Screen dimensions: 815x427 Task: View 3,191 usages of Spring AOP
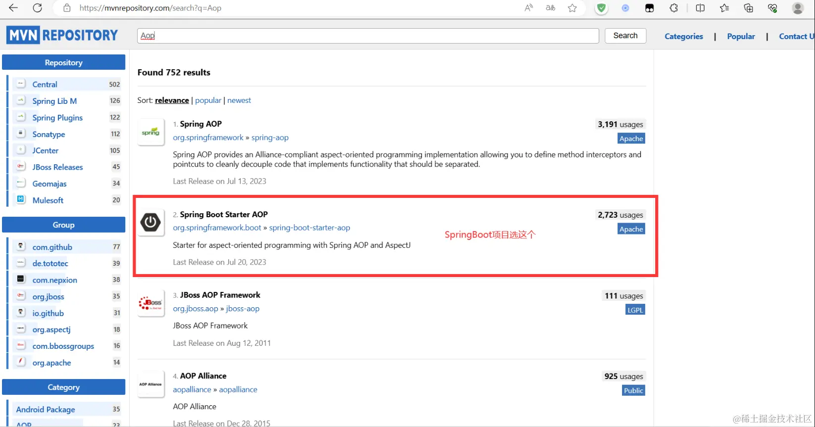[620, 124]
